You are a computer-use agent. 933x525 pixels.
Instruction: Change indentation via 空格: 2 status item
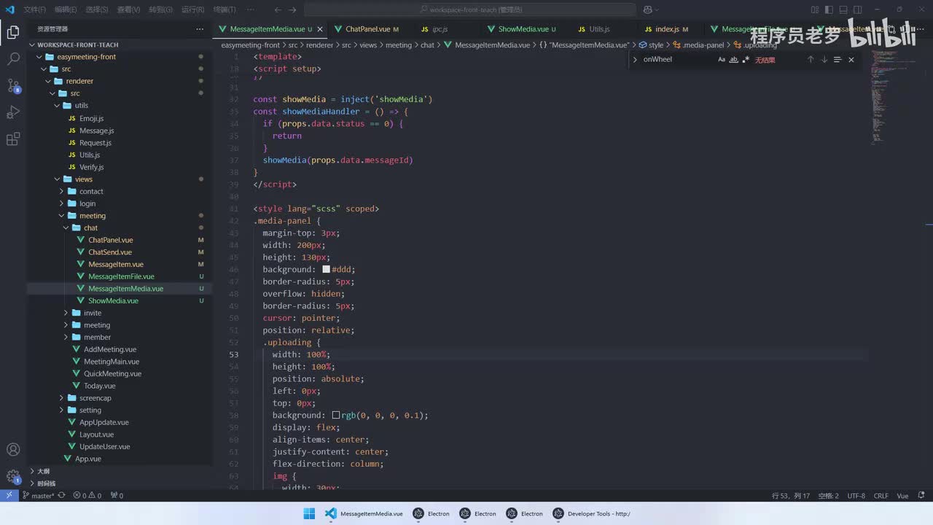[828, 496]
